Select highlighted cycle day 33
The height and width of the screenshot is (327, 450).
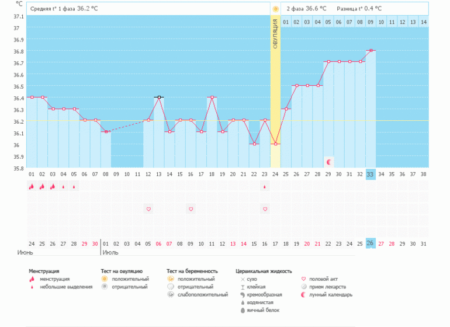371,174
